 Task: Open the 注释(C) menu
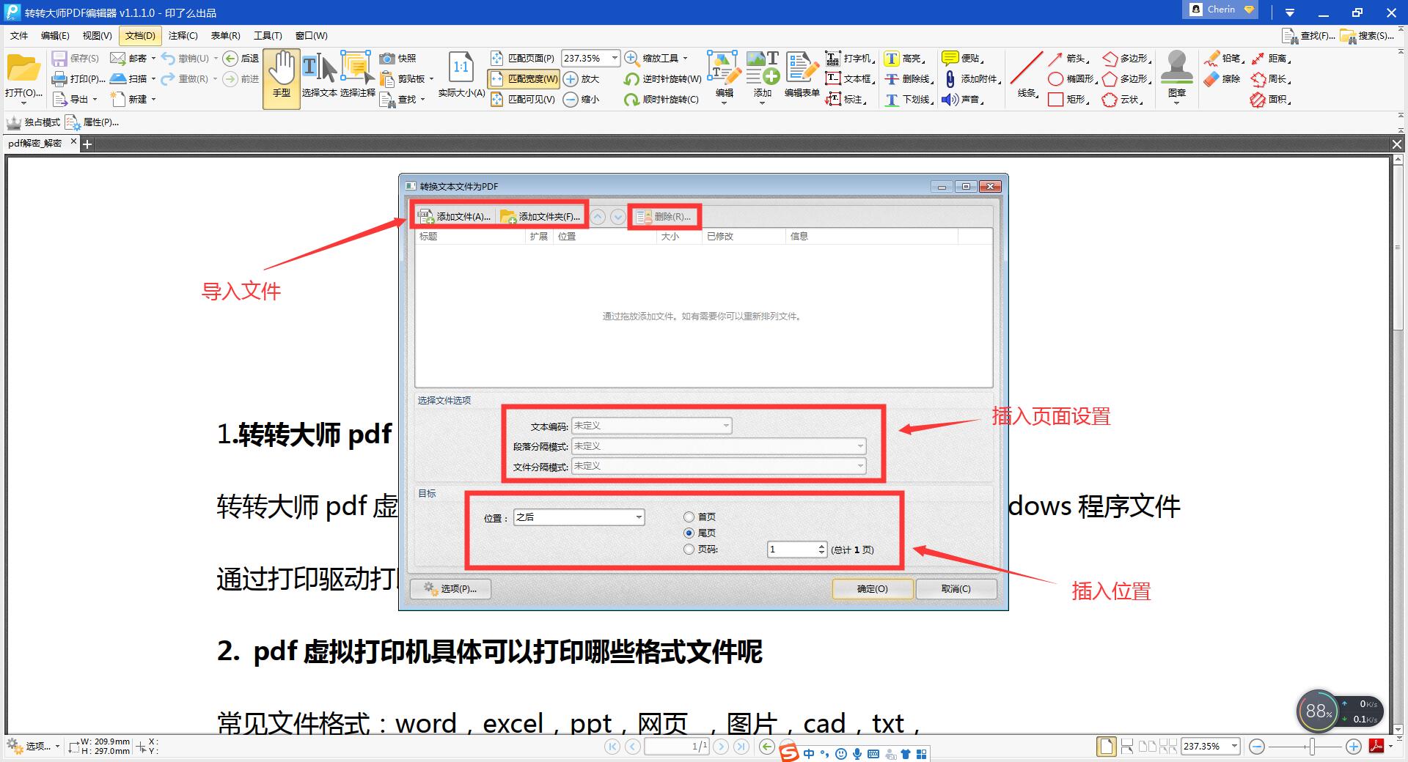(183, 35)
